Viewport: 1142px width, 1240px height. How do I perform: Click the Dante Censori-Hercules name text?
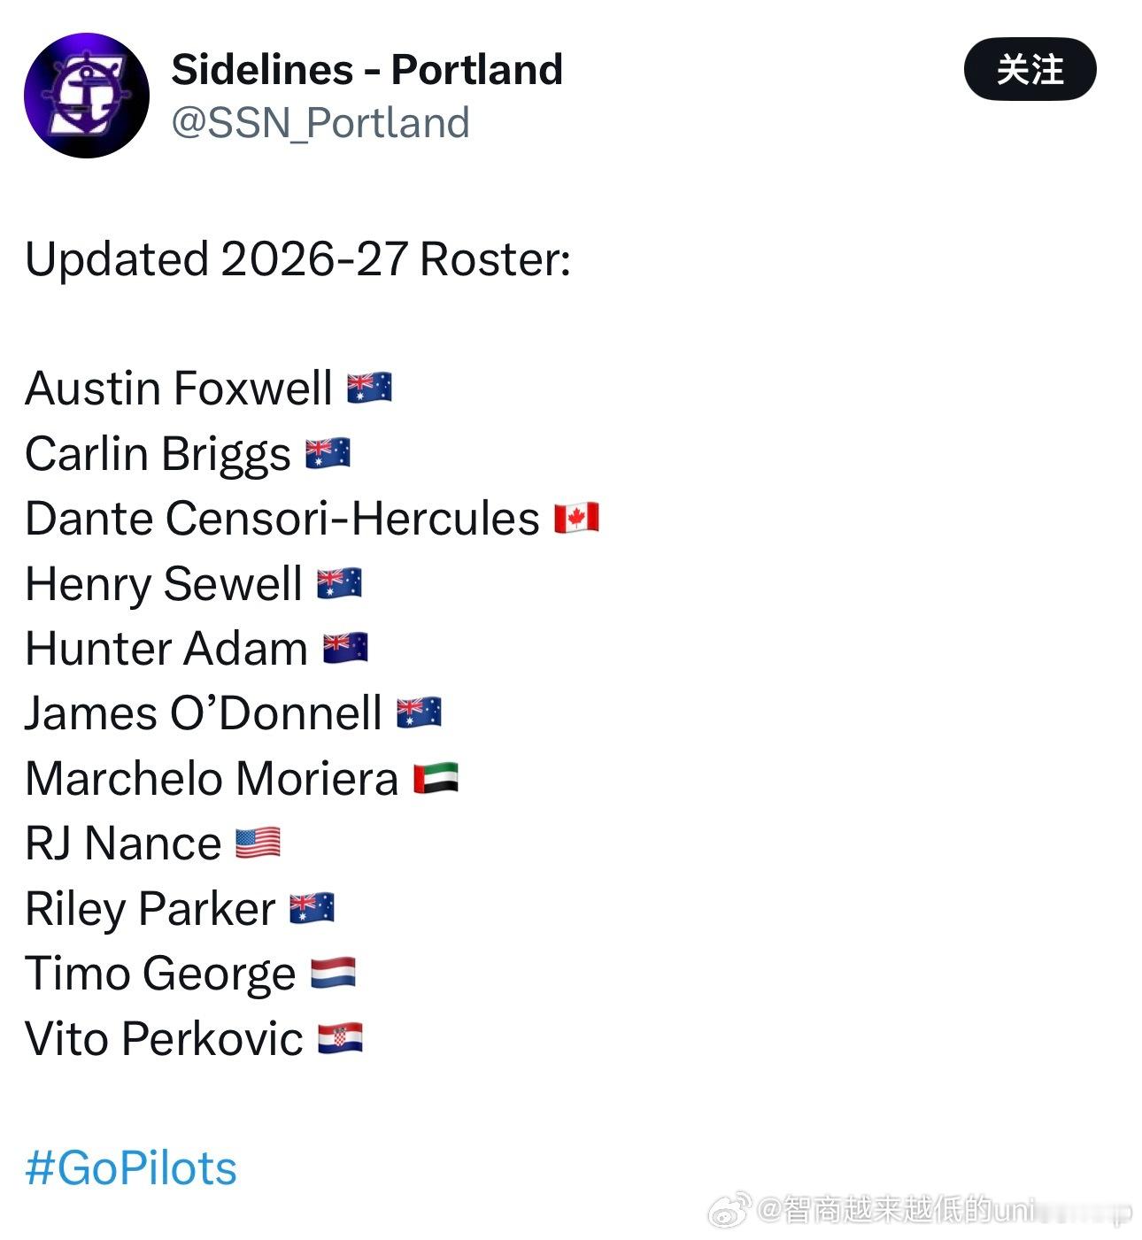tap(282, 518)
